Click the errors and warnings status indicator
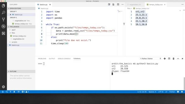Viewport: 185px width, 104px height. point(25,92)
